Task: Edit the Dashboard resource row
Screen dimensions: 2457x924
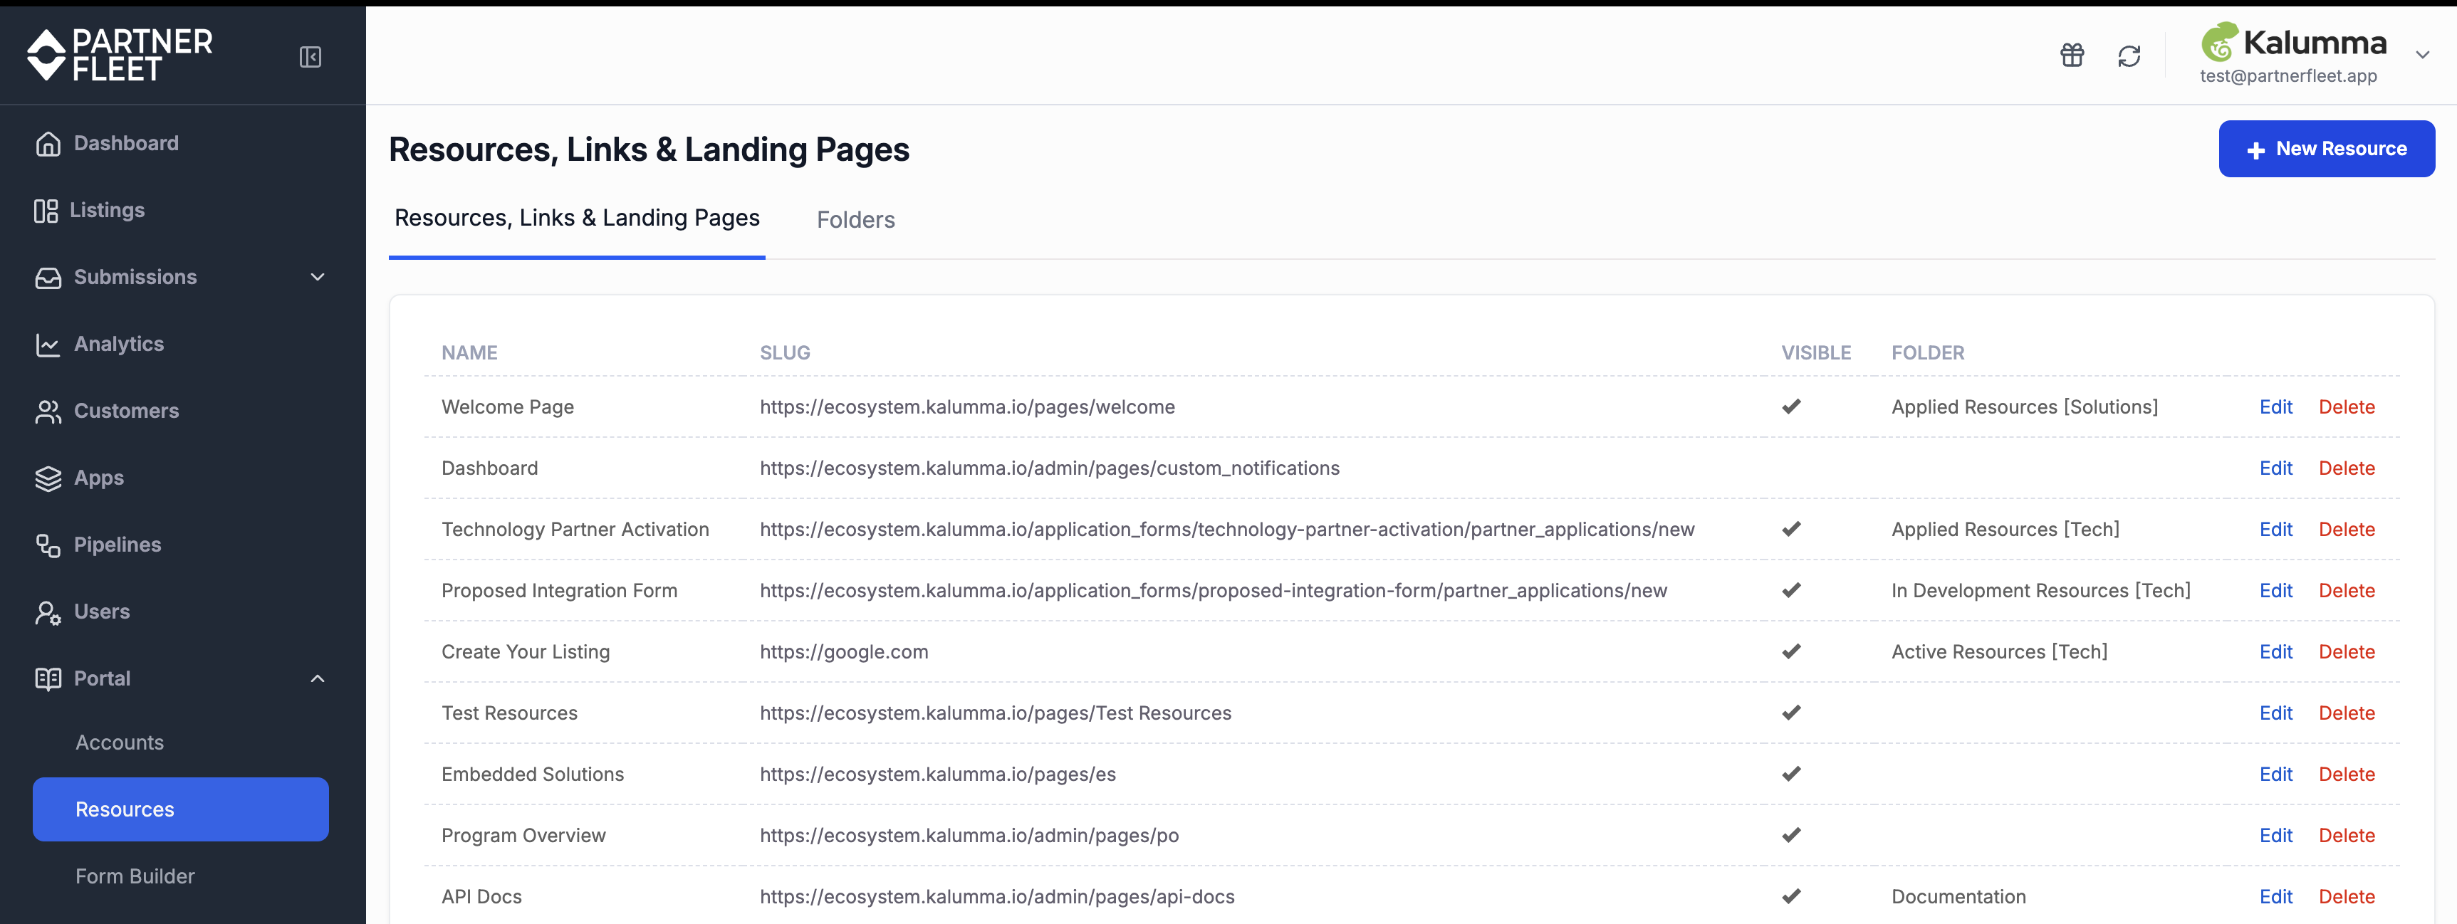Action: pos(2275,468)
